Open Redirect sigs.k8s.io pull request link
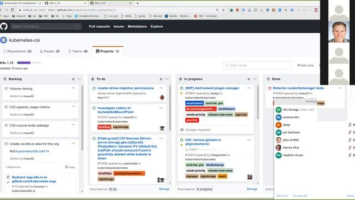 (x=34, y=179)
